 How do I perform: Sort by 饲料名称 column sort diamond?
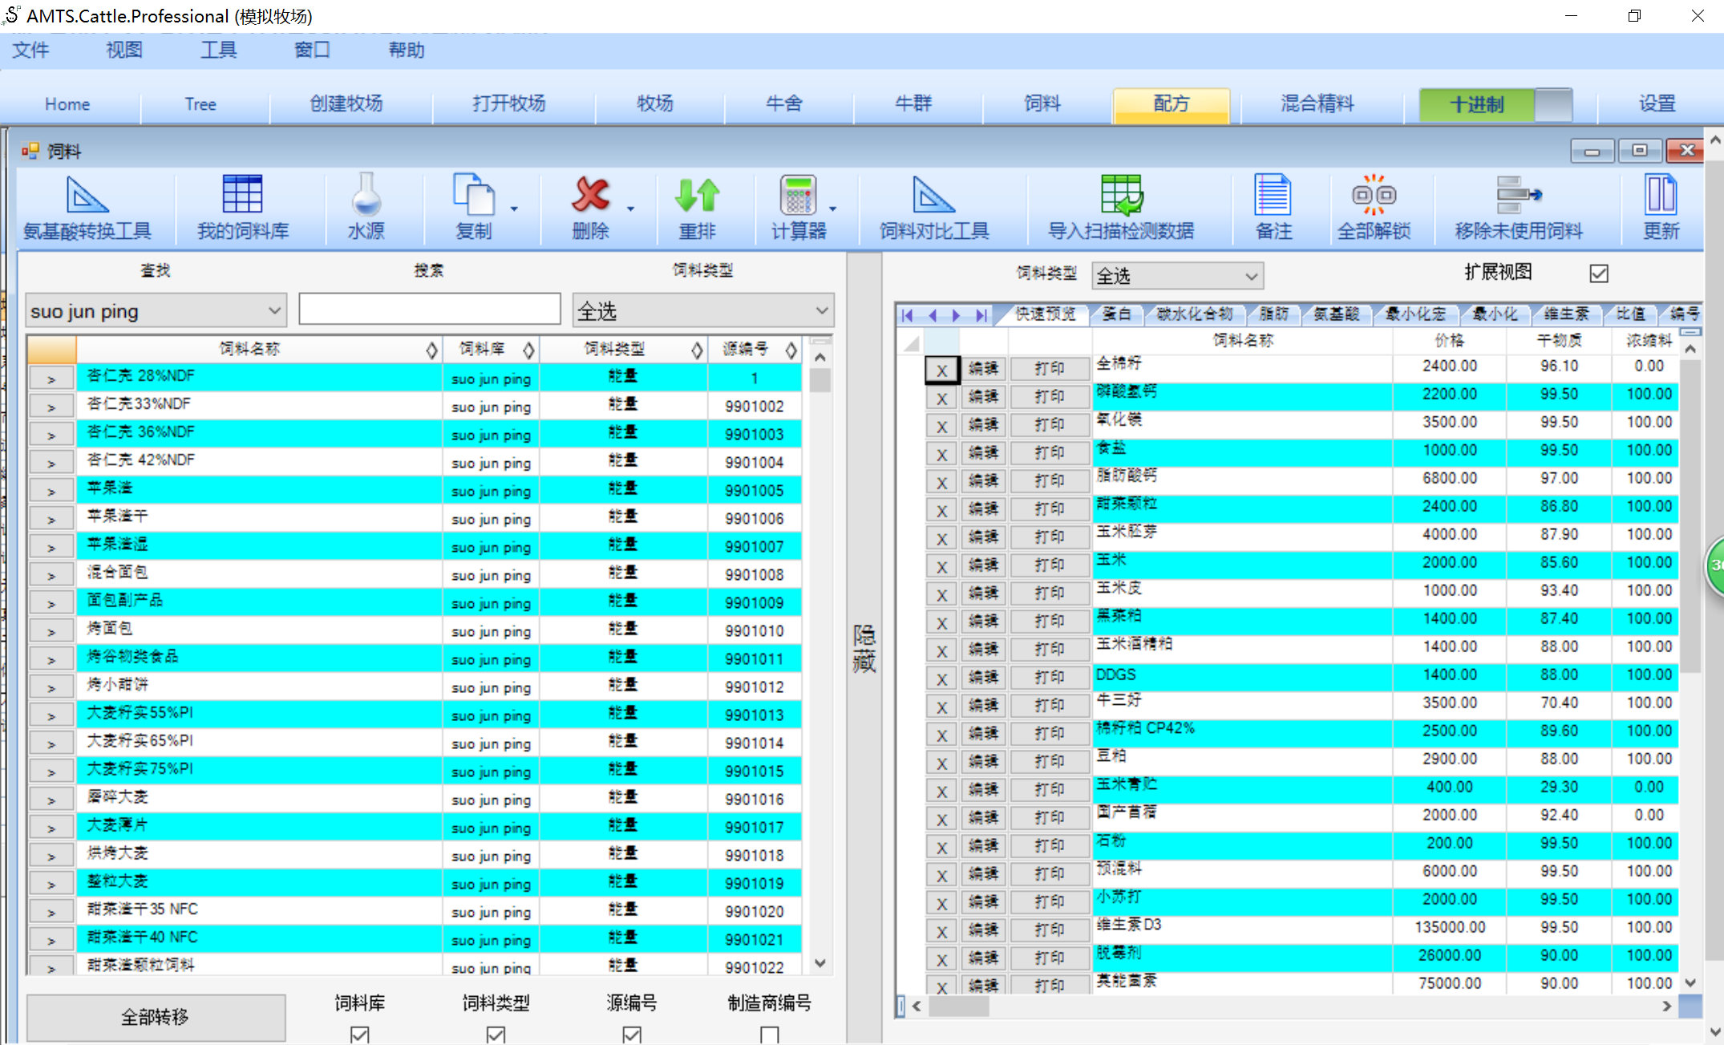coord(431,350)
